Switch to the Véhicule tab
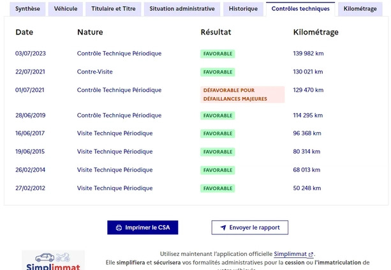Image resolution: width=391 pixels, height=270 pixels. click(x=67, y=9)
